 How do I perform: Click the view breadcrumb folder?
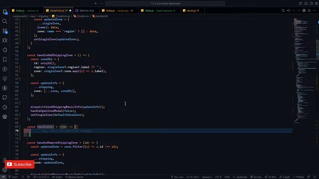[x=33, y=16]
